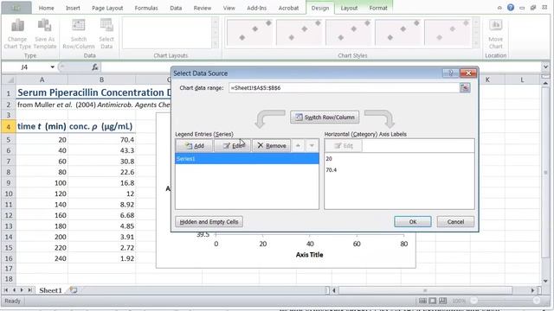Select column A header
The height and width of the screenshot is (311, 554).
pos(42,79)
